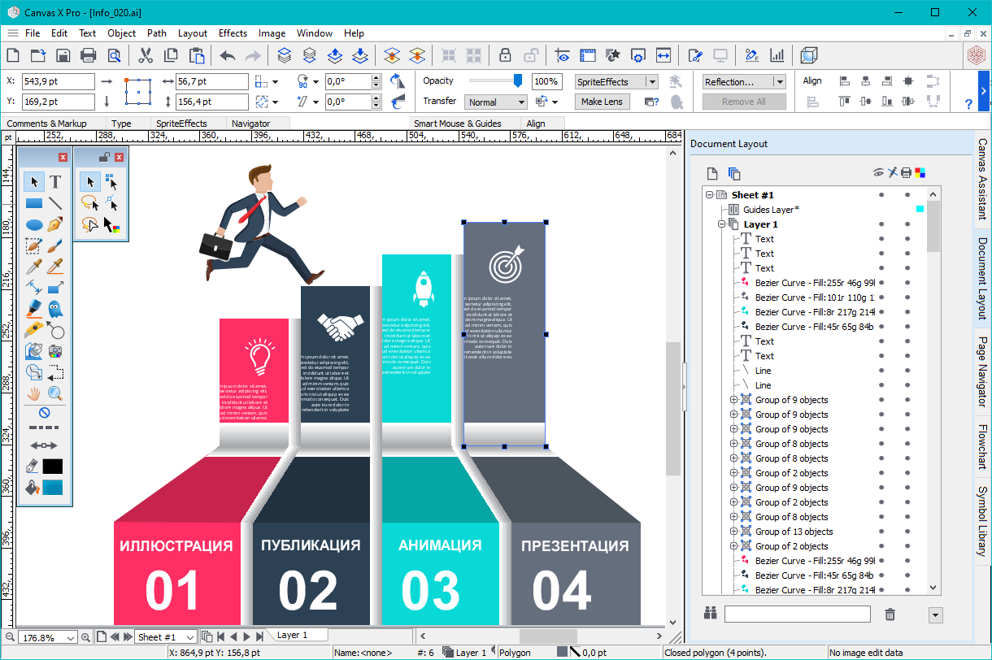Screen dimensions: 992x660
Task: Click the Make Lens button
Action: [602, 102]
